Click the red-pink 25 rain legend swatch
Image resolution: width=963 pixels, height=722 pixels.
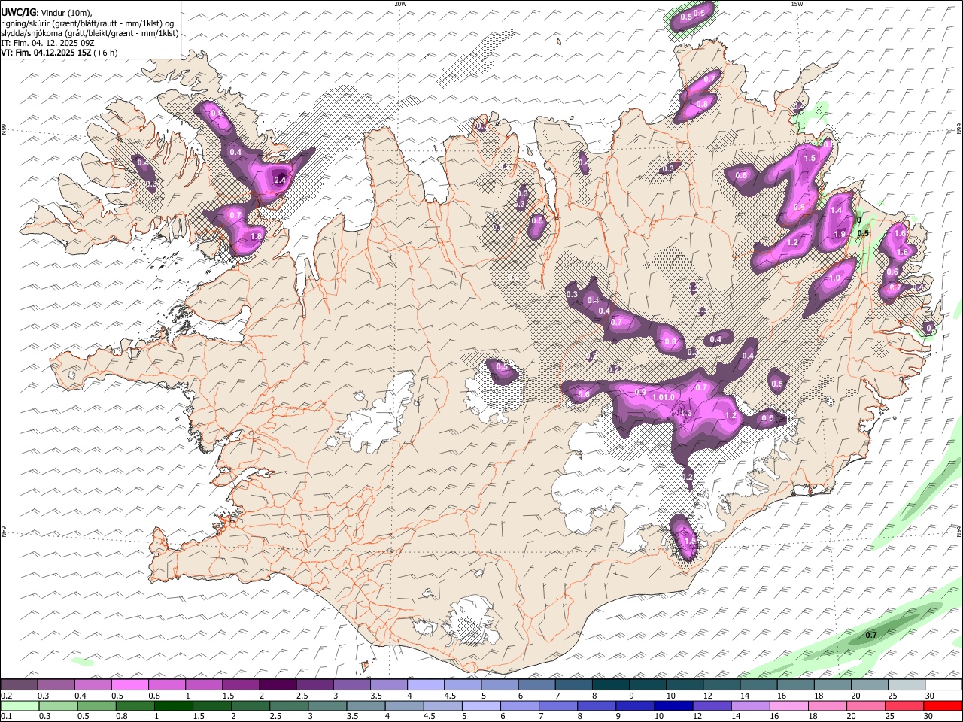click(904, 705)
